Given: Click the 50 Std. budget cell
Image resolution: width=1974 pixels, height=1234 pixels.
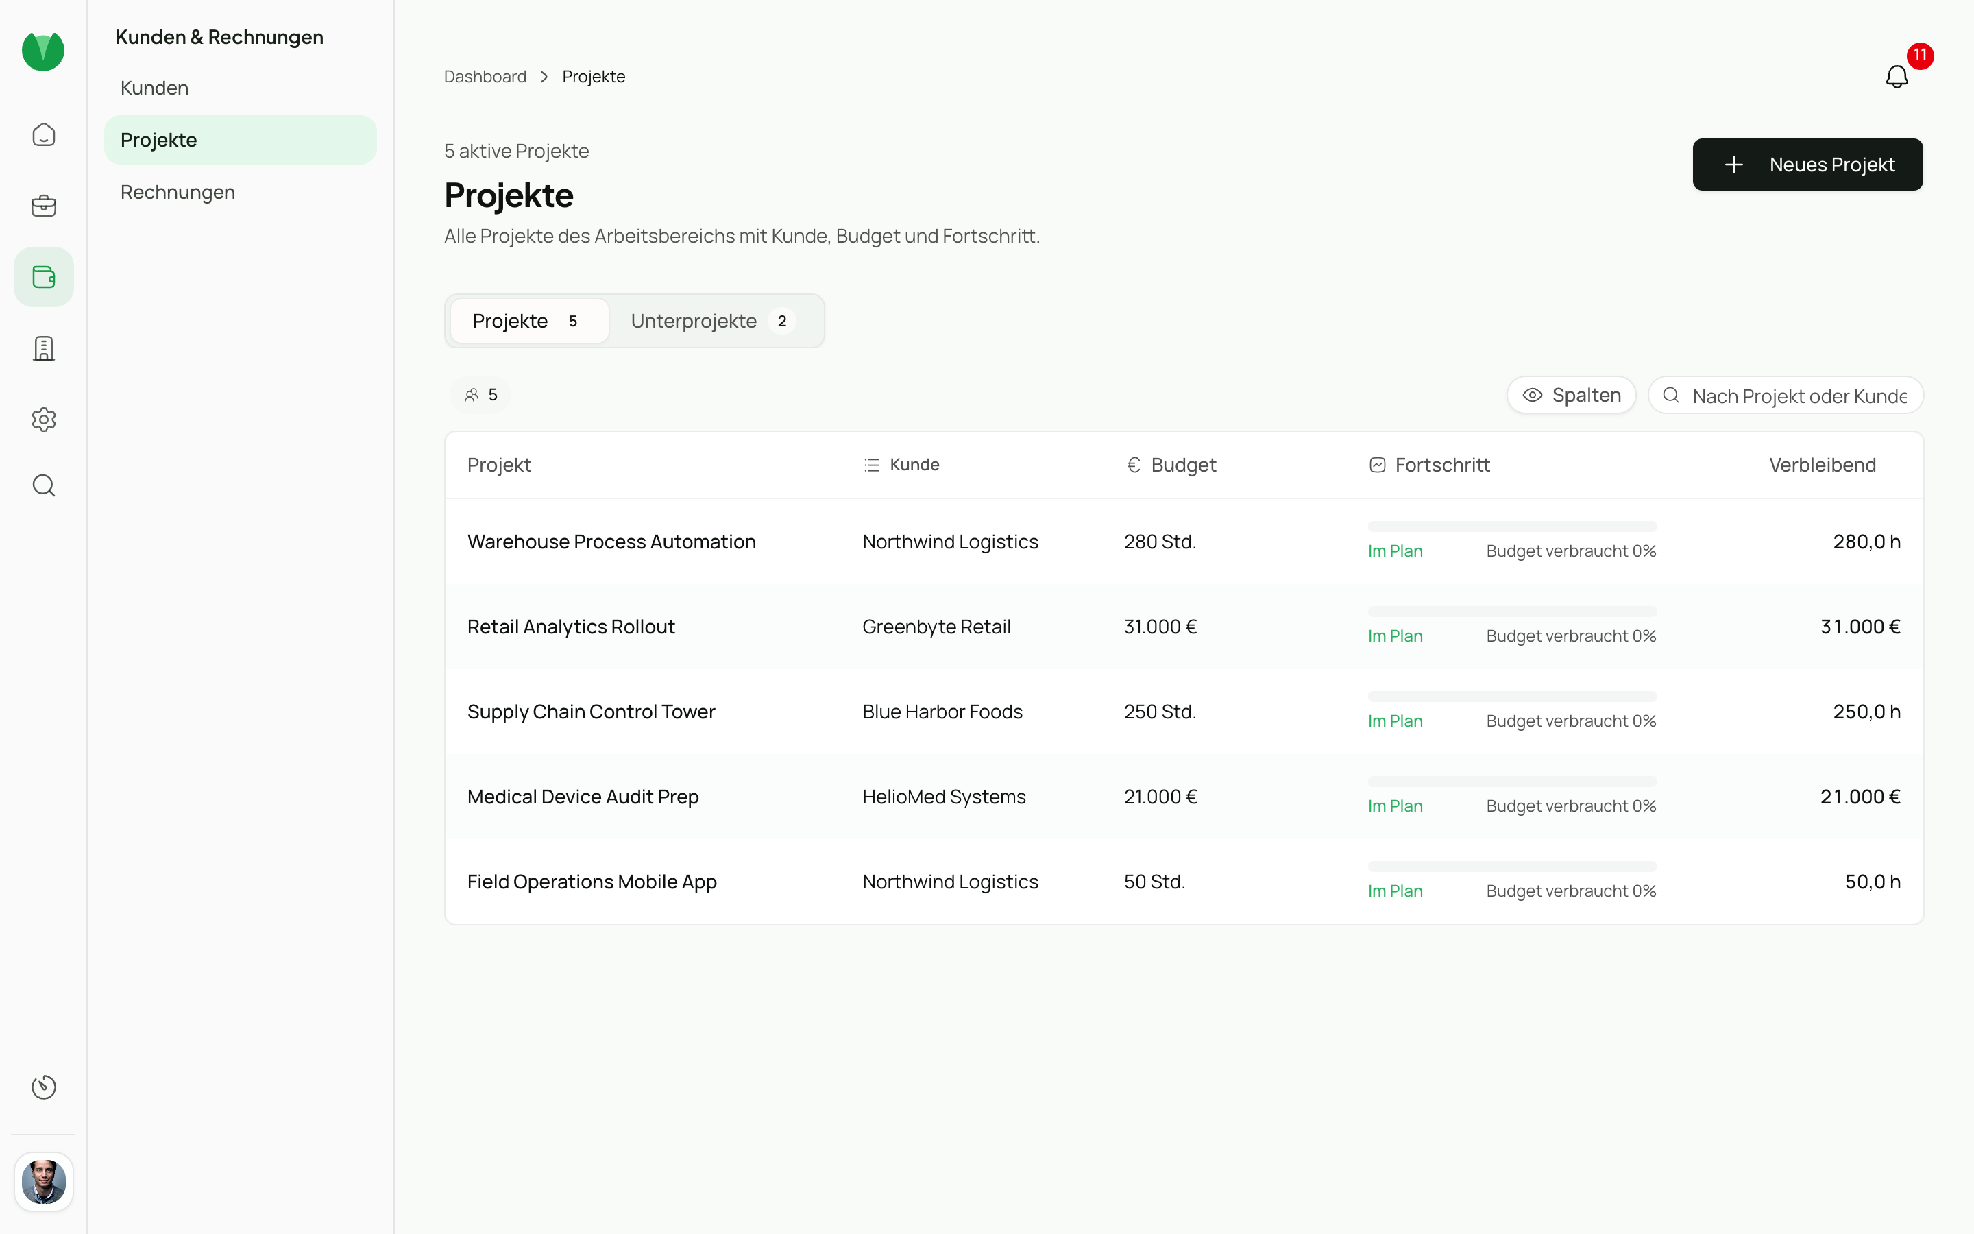Looking at the screenshot, I should pyautogui.click(x=1154, y=882).
